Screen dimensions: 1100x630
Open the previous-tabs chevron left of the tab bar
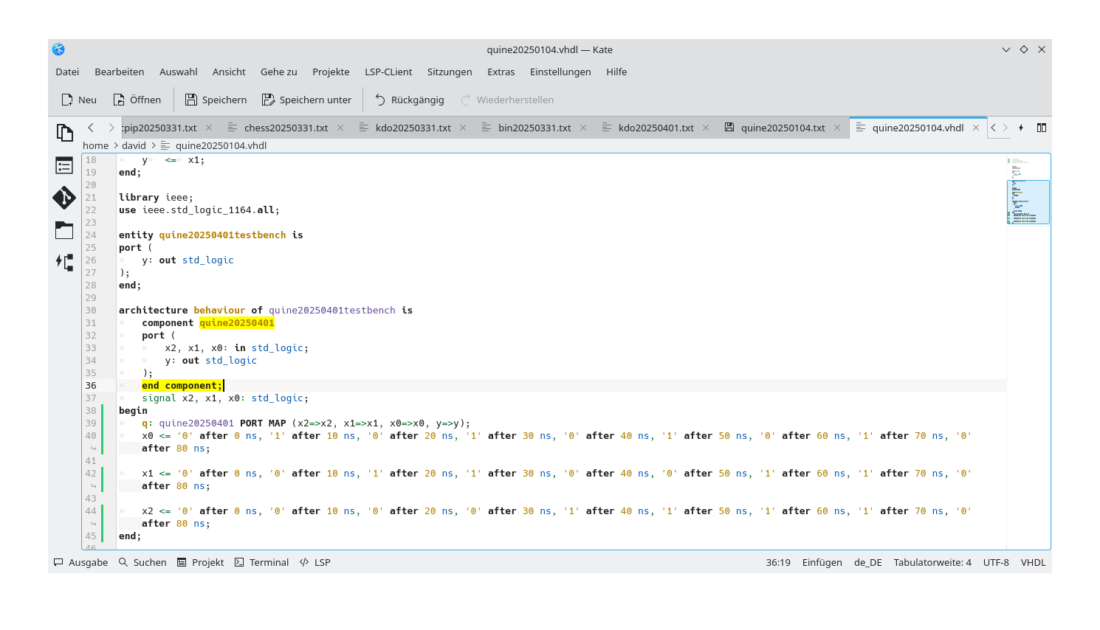90,127
